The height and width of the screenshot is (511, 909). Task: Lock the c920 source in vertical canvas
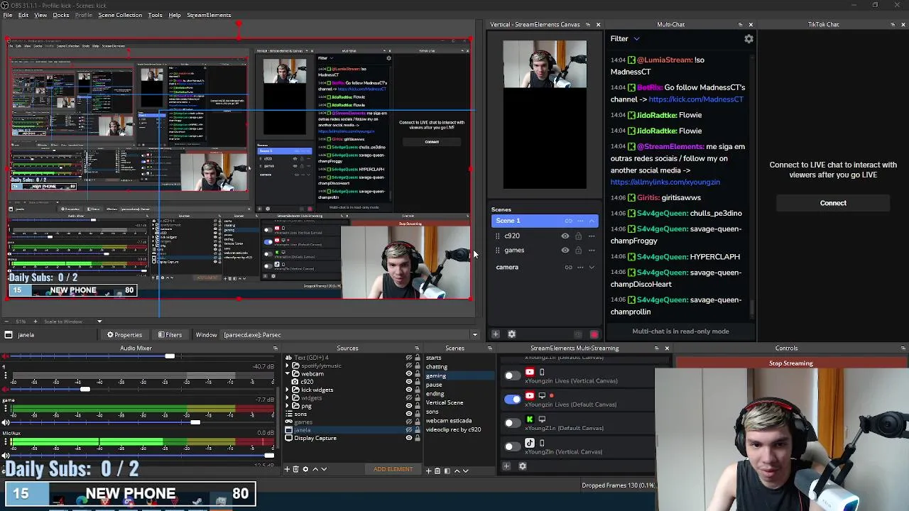click(578, 236)
